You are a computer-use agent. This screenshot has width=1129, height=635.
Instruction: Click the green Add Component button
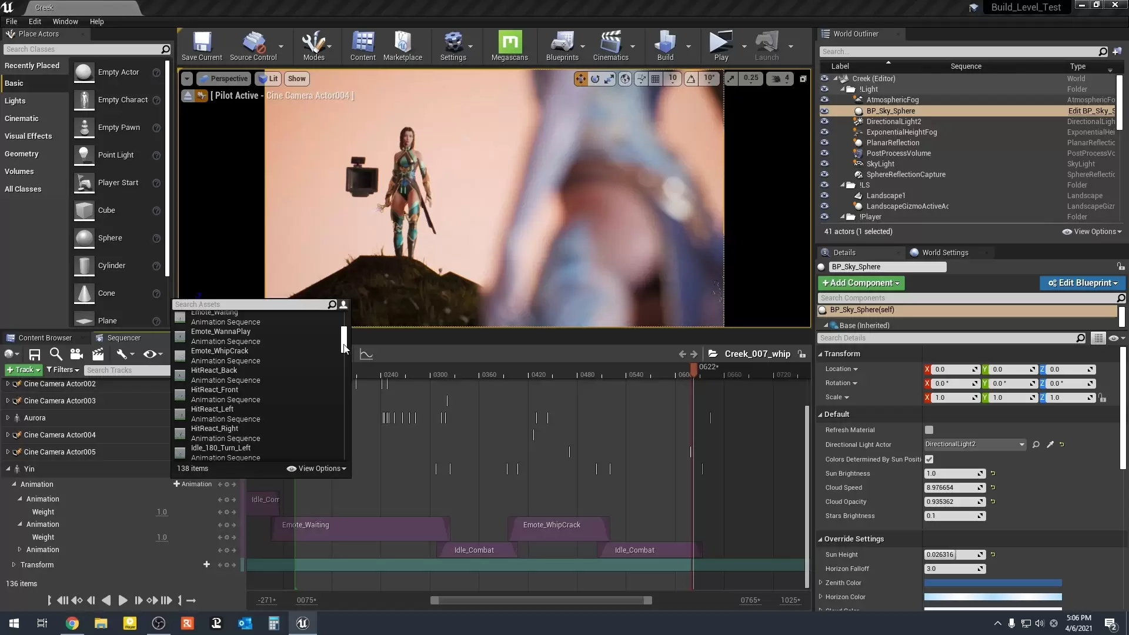pos(861,283)
